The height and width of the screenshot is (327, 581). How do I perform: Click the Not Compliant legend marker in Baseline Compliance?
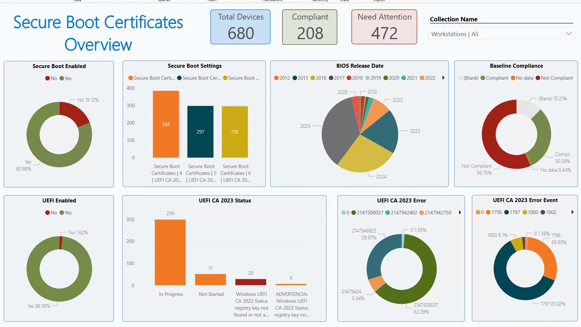[538, 78]
